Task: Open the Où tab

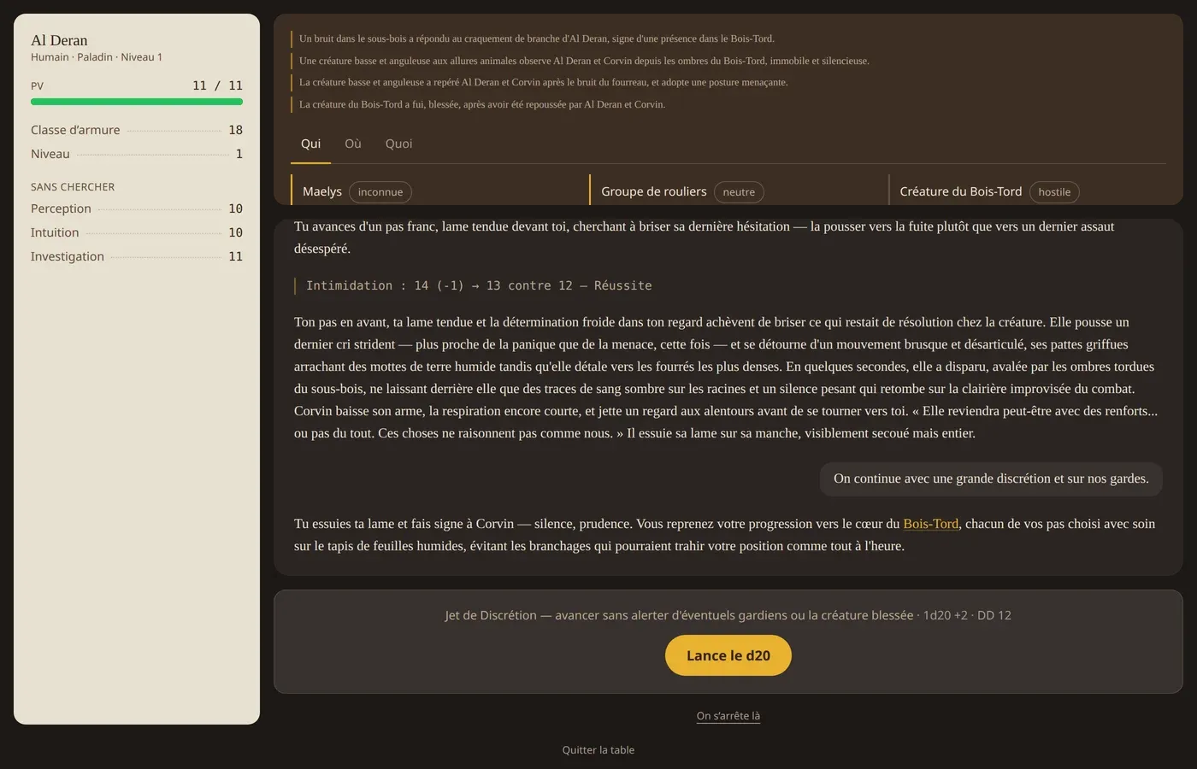Action: point(353,144)
